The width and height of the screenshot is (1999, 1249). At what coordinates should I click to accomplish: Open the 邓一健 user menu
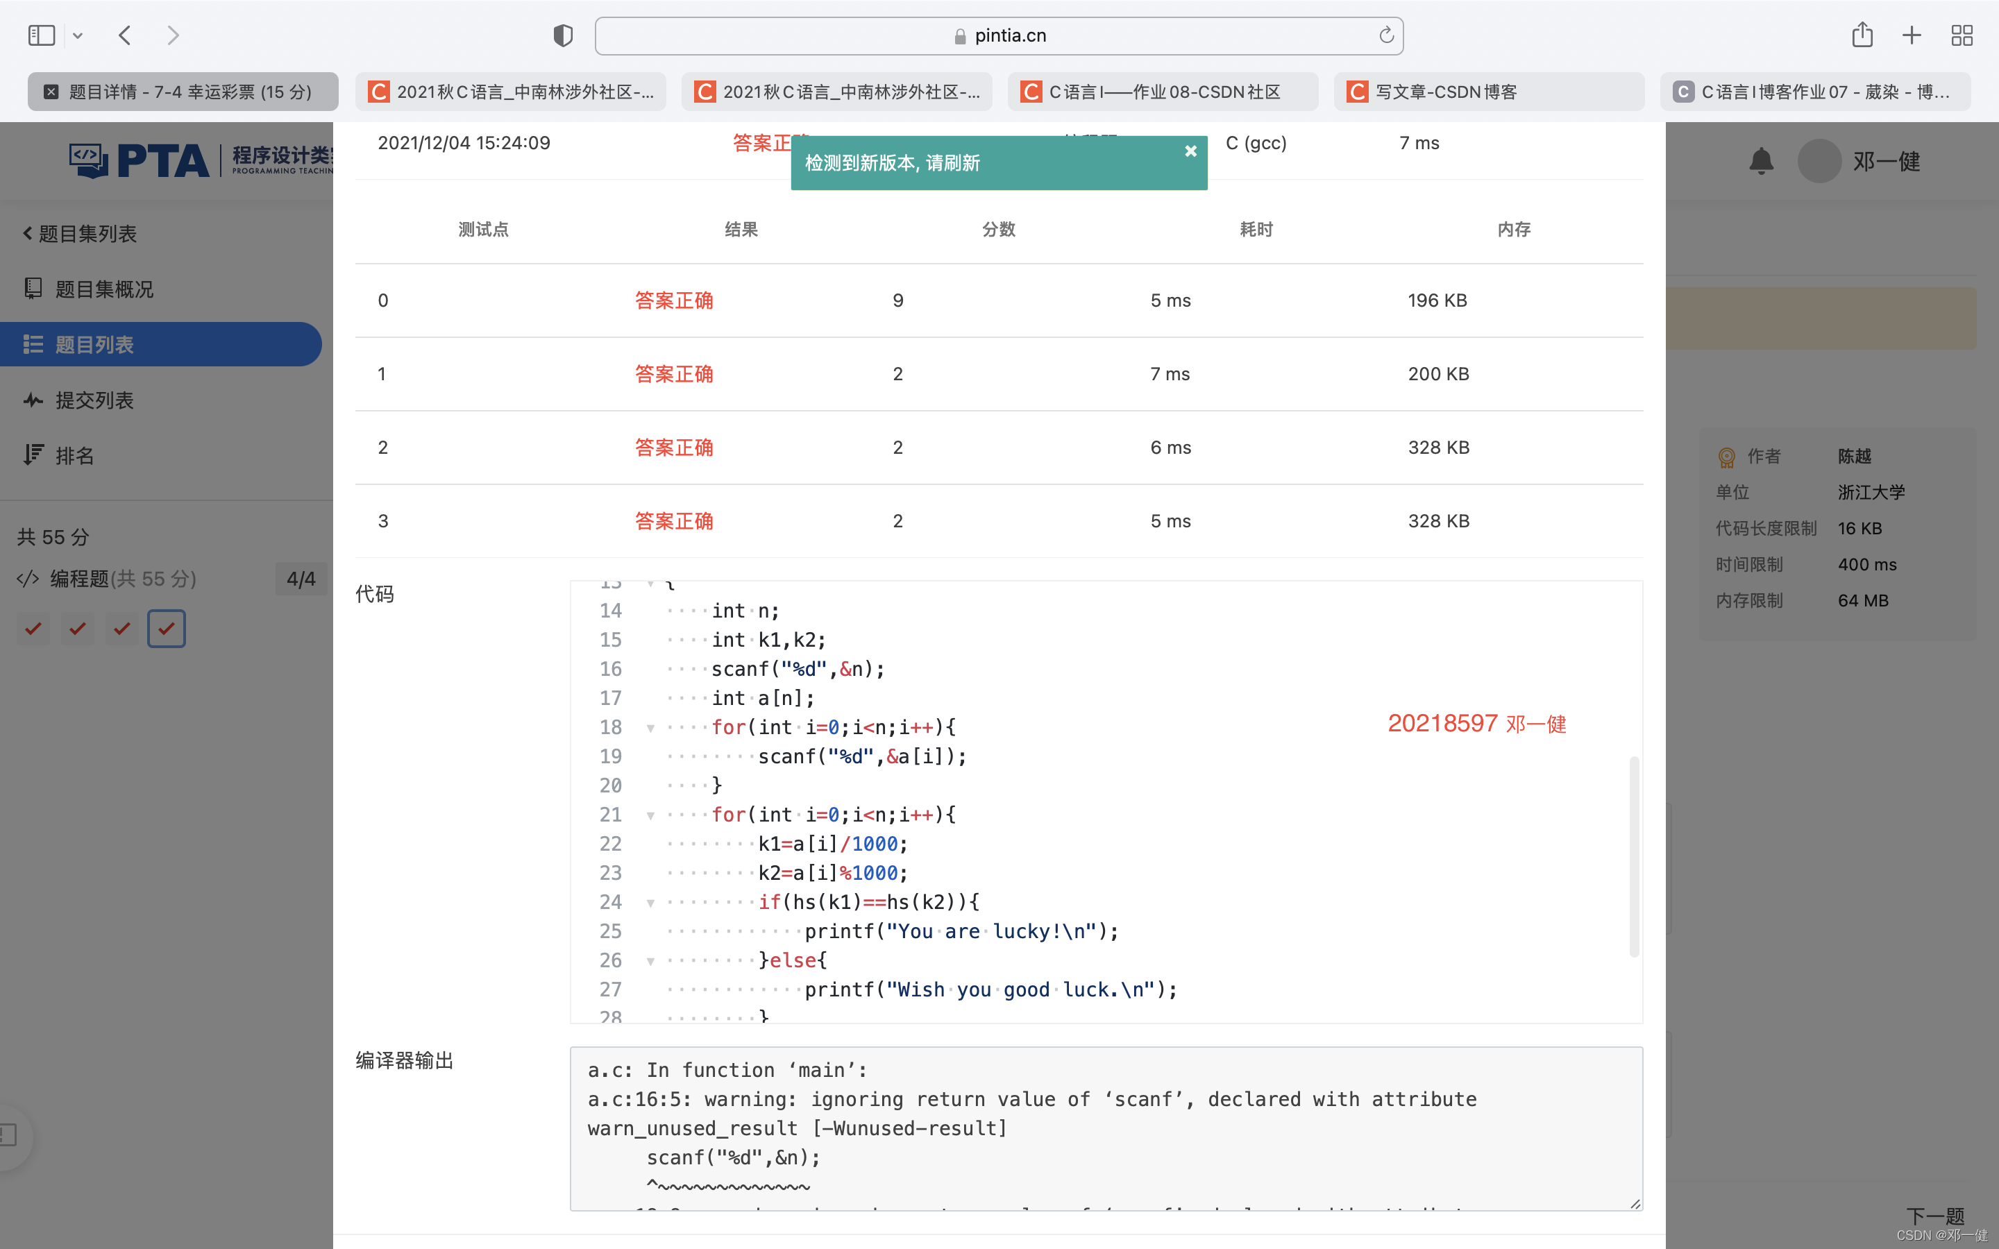point(1887,162)
